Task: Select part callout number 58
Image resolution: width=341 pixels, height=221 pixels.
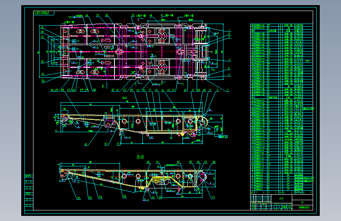Action: (x=94, y=90)
